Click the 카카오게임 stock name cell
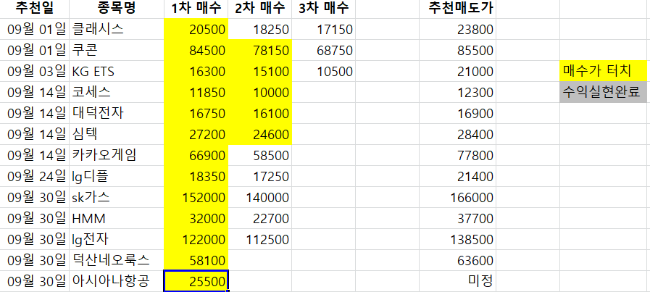 [117, 155]
